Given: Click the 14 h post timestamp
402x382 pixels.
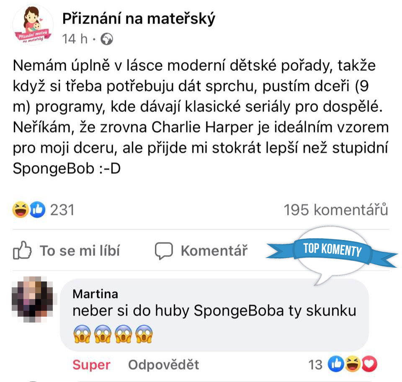Looking at the screenshot, I should [x=75, y=39].
